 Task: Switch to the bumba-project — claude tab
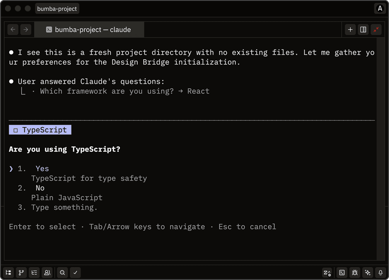tap(89, 30)
